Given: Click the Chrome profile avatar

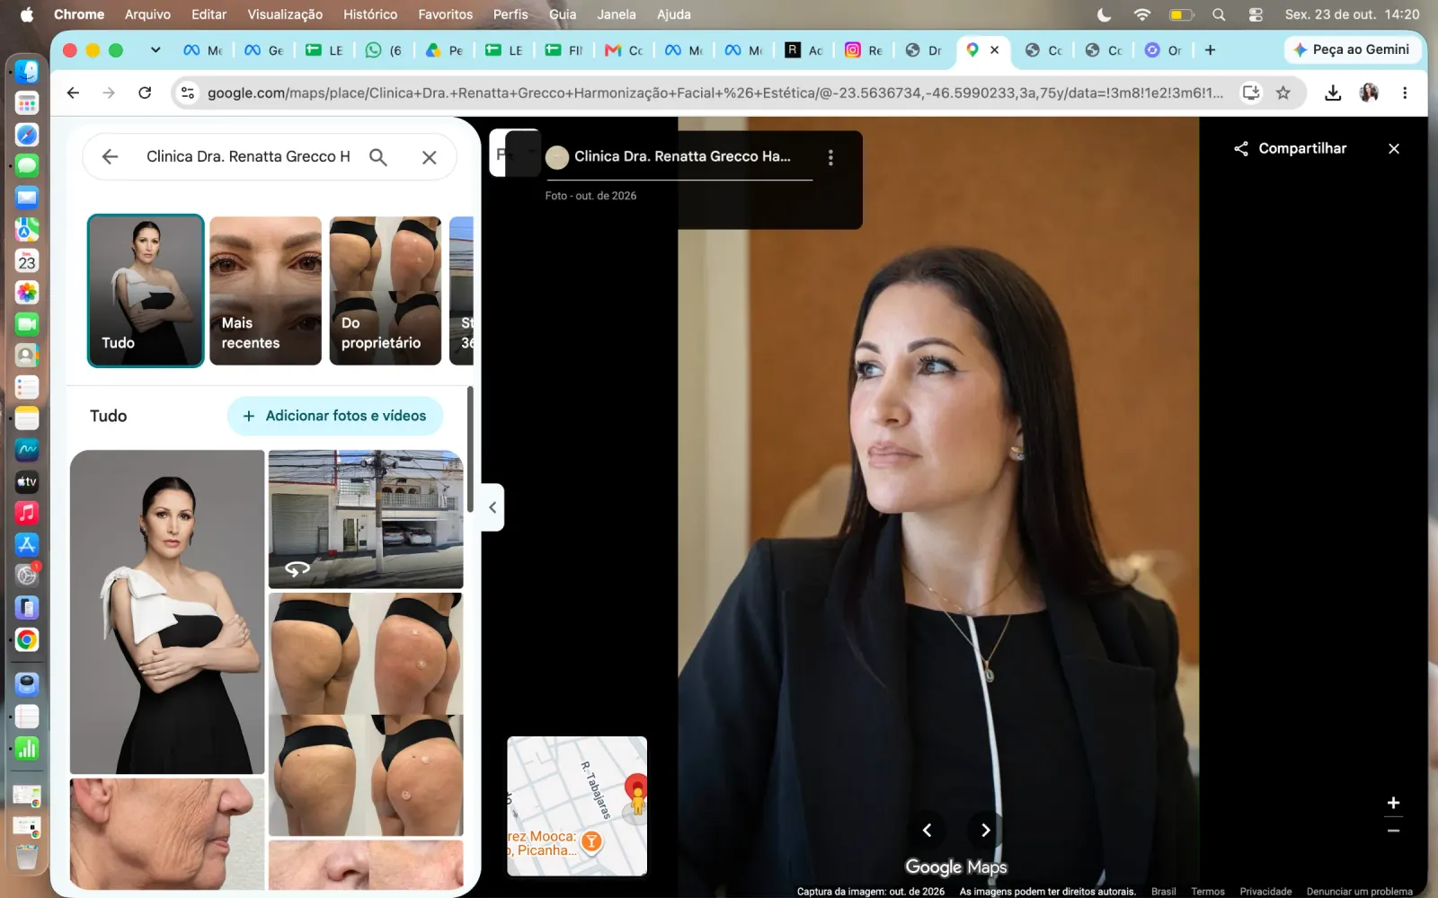Looking at the screenshot, I should (1369, 92).
